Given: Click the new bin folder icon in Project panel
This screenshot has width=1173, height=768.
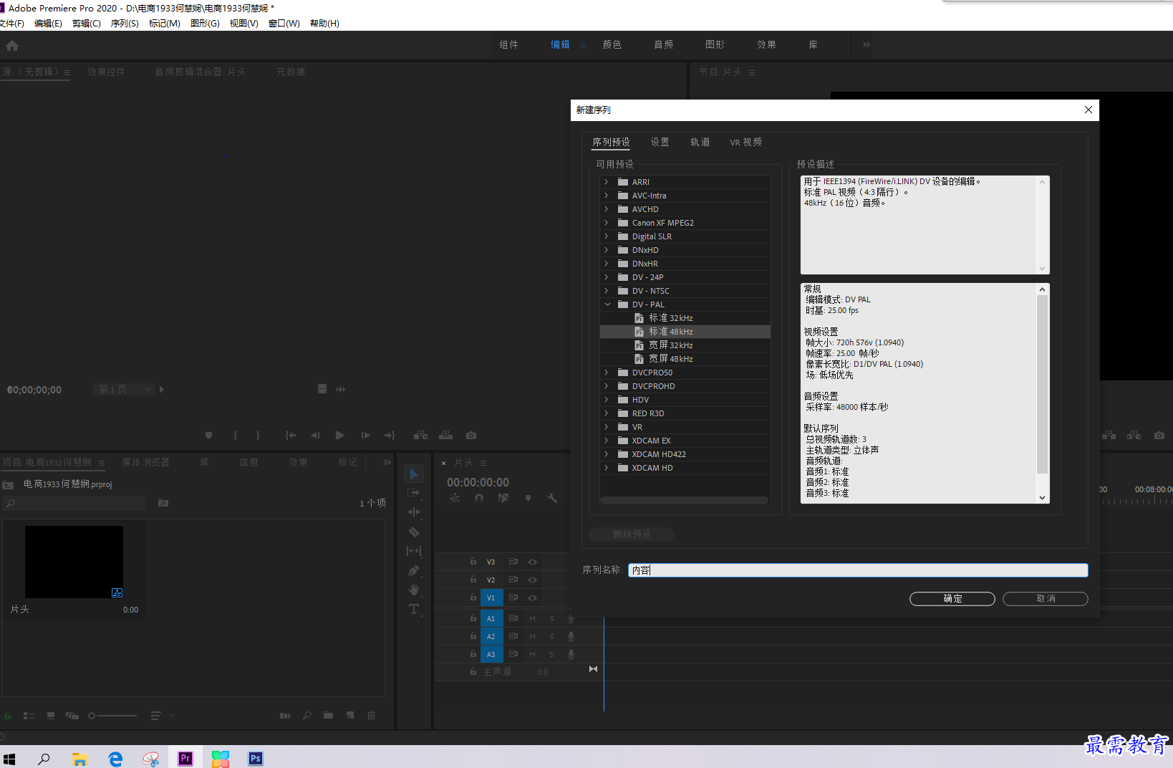Looking at the screenshot, I should pos(328,715).
